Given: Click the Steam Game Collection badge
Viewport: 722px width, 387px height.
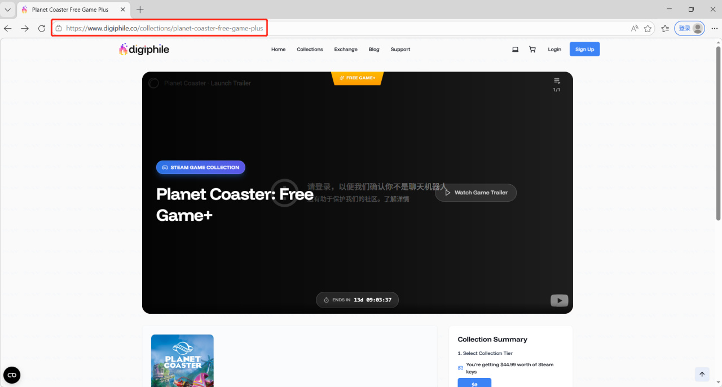Looking at the screenshot, I should pos(201,167).
